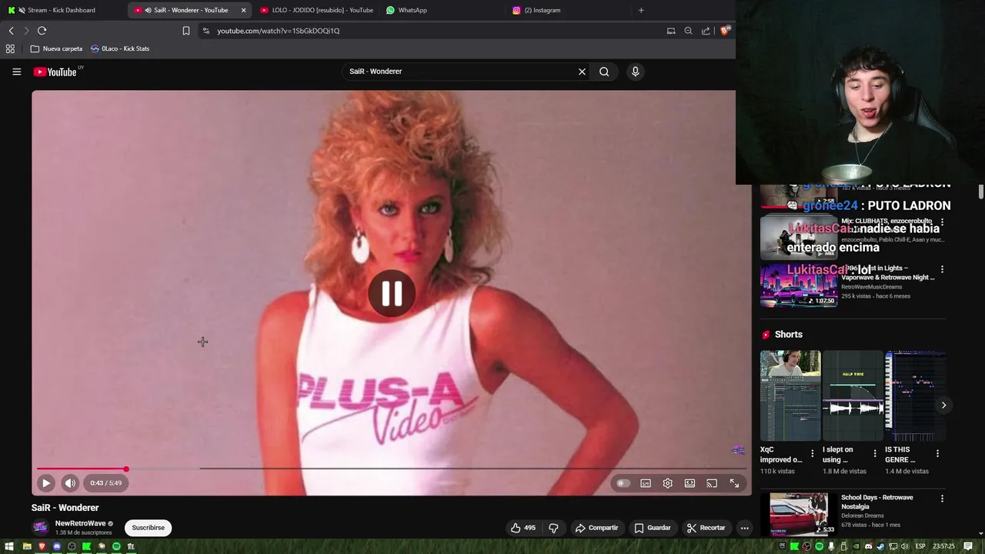Clip the video using Recortar
The height and width of the screenshot is (554, 985).
pyautogui.click(x=706, y=528)
